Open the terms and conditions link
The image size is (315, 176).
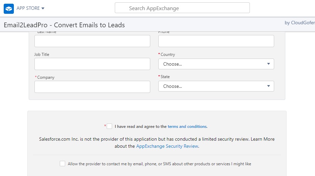(187, 127)
